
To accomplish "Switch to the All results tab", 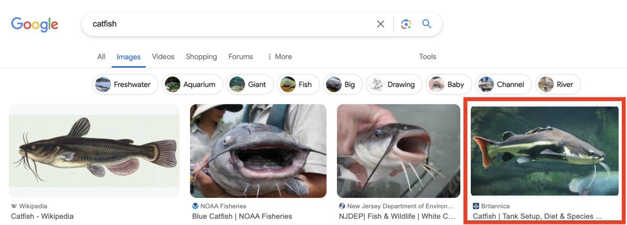I will point(101,56).
